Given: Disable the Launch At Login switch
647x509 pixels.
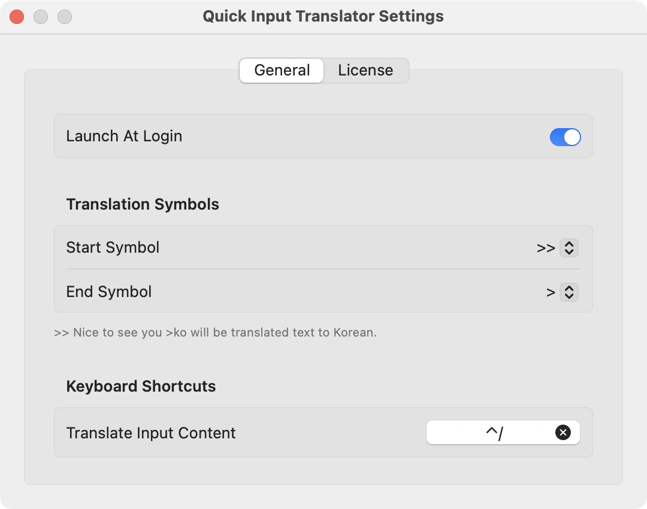Looking at the screenshot, I should [x=566, y=137].
